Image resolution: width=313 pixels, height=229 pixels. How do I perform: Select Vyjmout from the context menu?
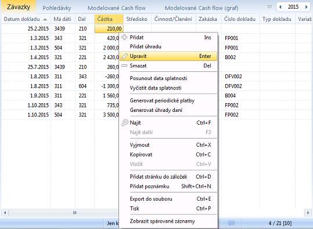coord(168,145)
